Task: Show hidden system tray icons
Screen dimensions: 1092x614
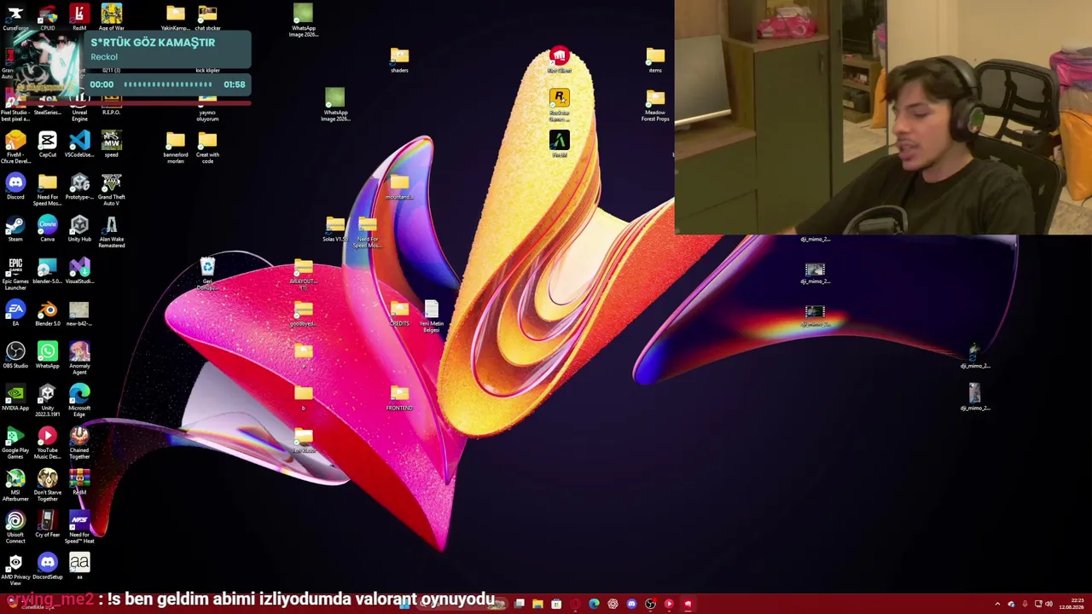Action: click(x=997, y=605)
